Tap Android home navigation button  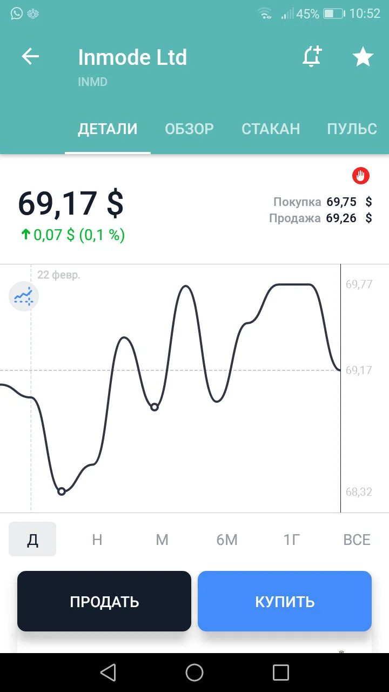click(x=194, y=673)
